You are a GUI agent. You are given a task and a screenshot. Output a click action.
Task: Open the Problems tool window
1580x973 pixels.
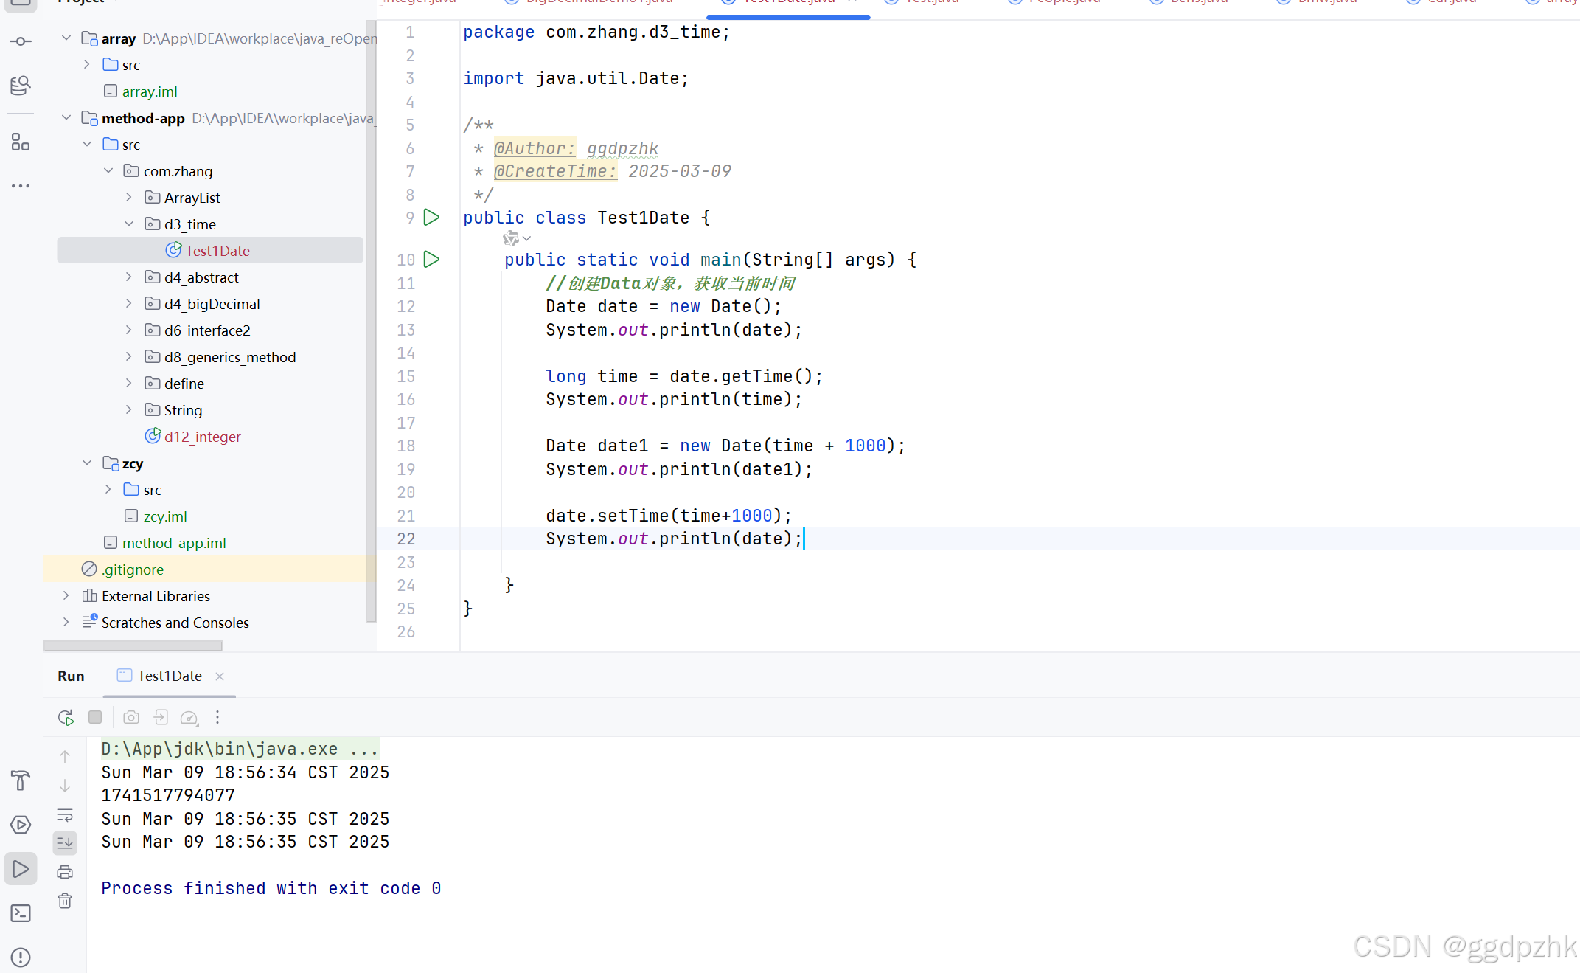pyautogui.click(x=20, y=957)
